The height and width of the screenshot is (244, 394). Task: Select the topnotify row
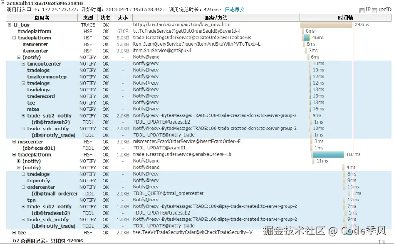(199, 181)
